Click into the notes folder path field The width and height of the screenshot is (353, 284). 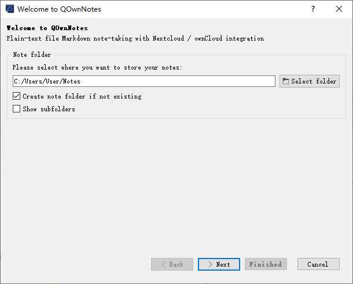coord(144,81)
